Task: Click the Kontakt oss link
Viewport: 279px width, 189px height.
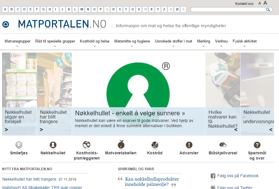Action: (x=244, y=3)
